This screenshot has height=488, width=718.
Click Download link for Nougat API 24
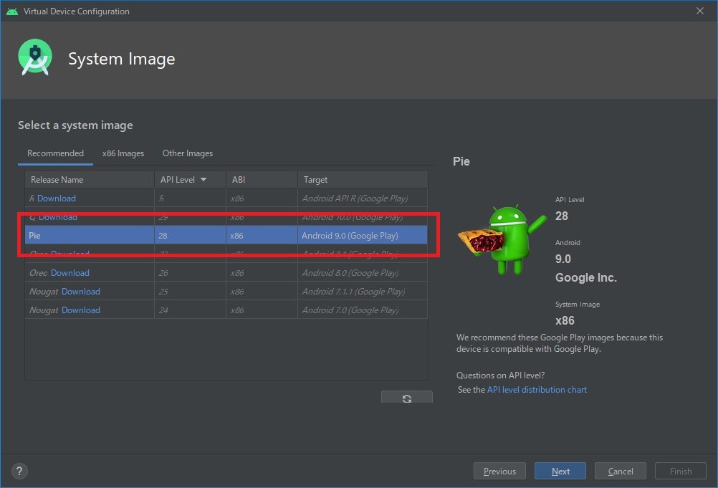(x=80, y=310)
